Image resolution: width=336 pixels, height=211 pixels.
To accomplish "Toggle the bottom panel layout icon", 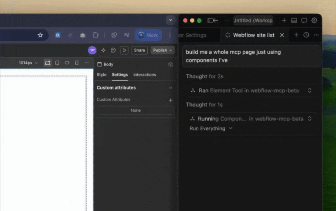I will (294, 20).
